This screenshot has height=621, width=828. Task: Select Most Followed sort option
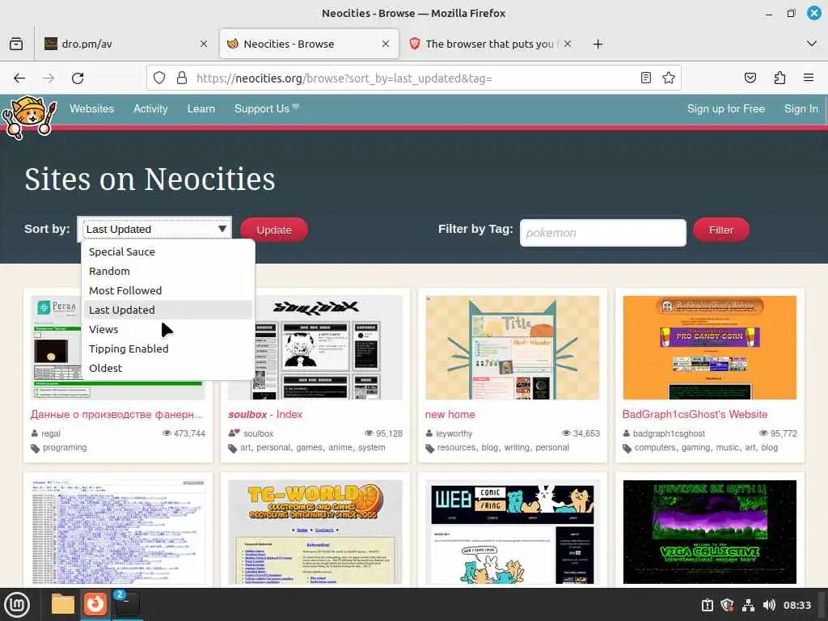point(167,290)
